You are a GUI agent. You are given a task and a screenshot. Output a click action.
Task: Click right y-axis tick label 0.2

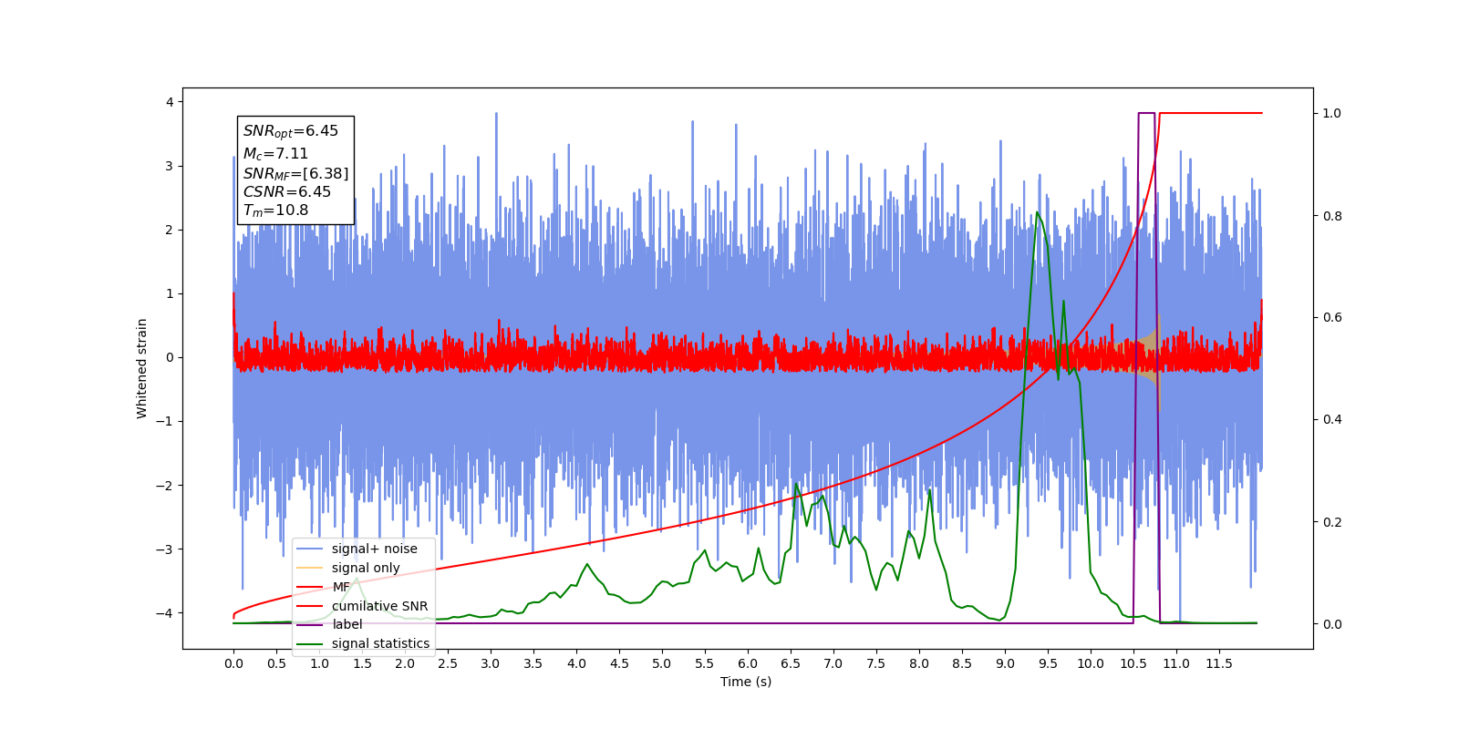[x=1332, y=522]
